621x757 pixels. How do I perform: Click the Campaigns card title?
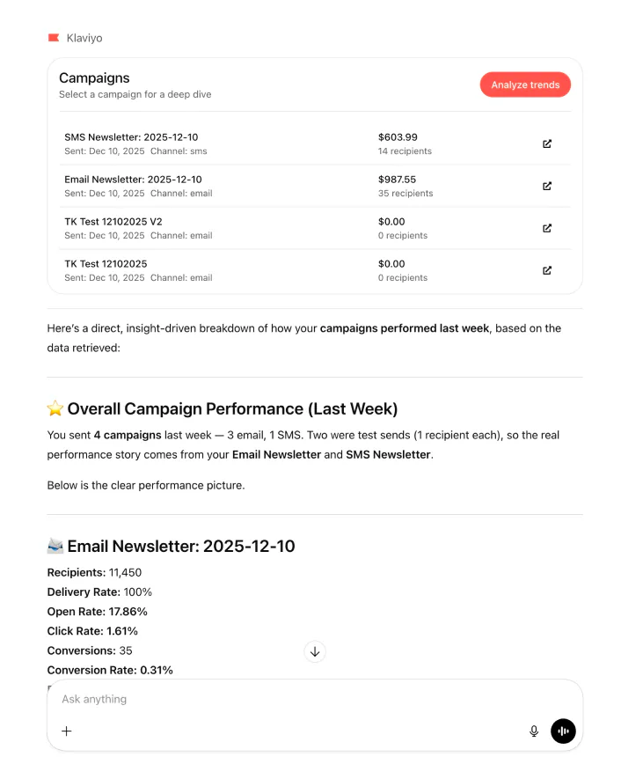pyautogui.click(x=94, y=78)
